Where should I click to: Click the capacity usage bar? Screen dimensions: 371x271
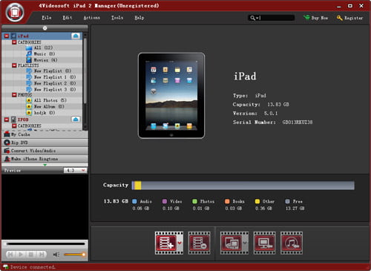click(x=243, y=186)
